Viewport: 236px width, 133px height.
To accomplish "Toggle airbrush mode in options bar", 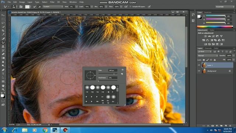I will coord(126,7).
